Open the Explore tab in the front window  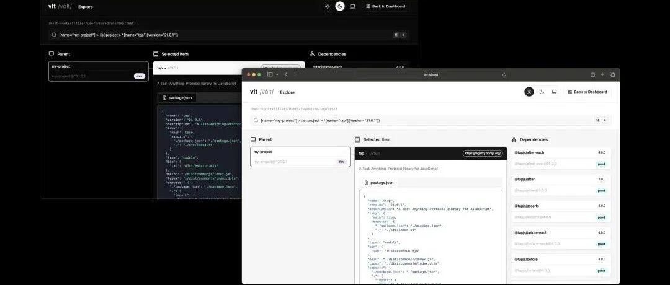click(287, 92)
